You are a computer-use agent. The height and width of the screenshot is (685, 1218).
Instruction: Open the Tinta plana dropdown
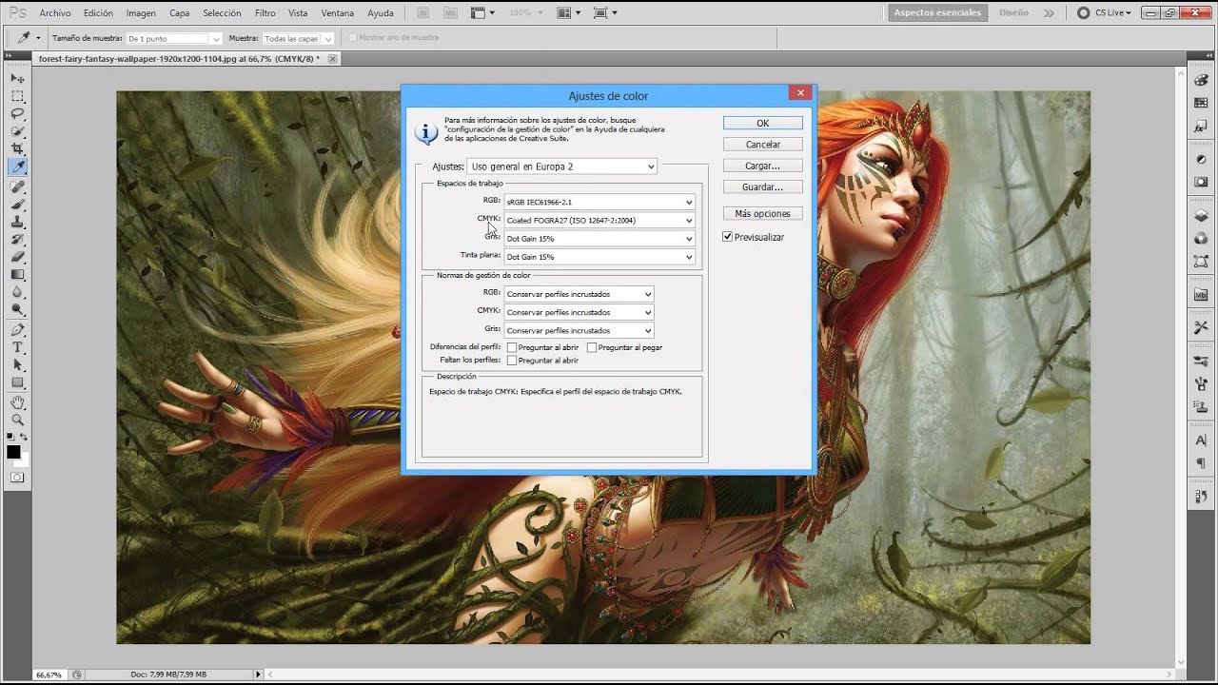click(599, 257)
